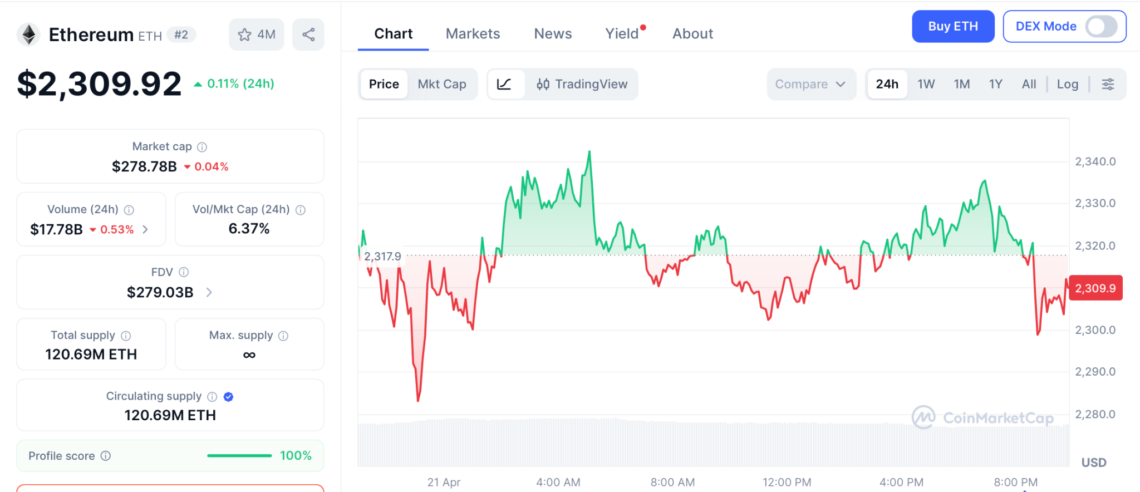1140x492 pixels.
Task: Expand Volume (24h) chevron arrow
Action: pos(146,229)
